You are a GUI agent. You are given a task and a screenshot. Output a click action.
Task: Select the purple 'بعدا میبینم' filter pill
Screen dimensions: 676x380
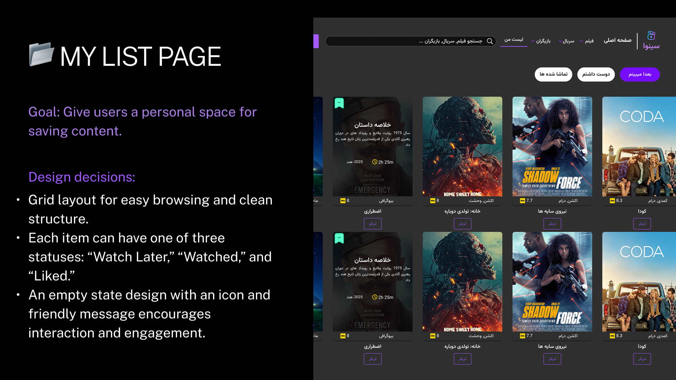tap(640, 74)
